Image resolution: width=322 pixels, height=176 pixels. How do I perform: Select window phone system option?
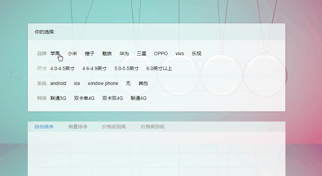[x=103, y=83]
